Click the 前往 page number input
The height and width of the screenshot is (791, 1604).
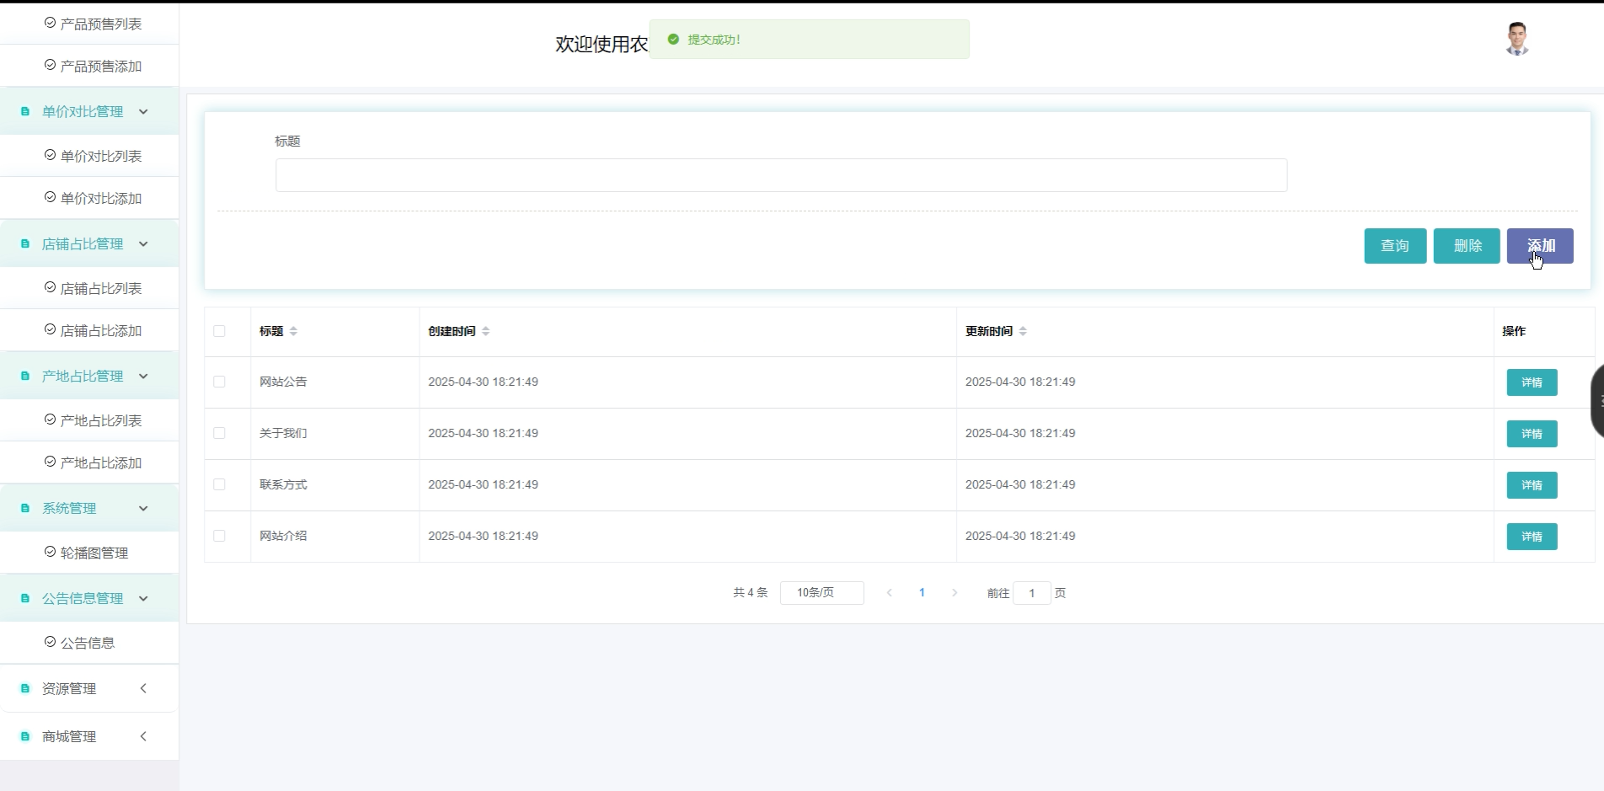click(x=1031, y=593)
